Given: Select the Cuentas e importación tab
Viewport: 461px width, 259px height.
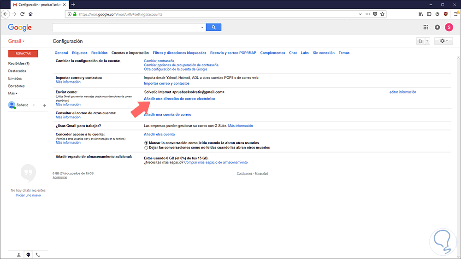Looking at the screenshot, I should (x=130, y=53).
